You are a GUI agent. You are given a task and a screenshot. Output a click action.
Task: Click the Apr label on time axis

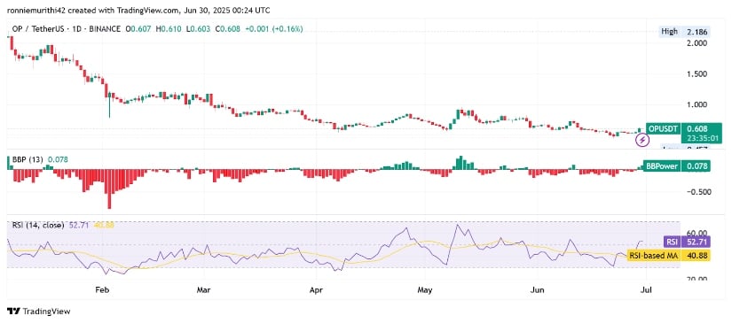(316, 289)
